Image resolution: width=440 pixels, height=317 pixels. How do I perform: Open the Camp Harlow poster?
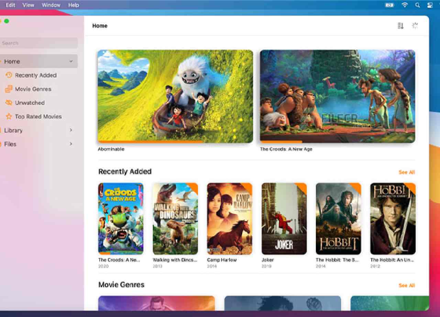[230, 219]
